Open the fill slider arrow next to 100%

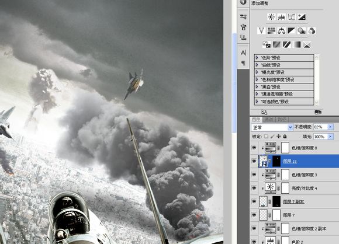click(x=330, y=137)
